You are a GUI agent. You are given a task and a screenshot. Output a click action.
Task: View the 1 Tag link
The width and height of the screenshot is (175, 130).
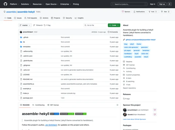click(47, 25)
